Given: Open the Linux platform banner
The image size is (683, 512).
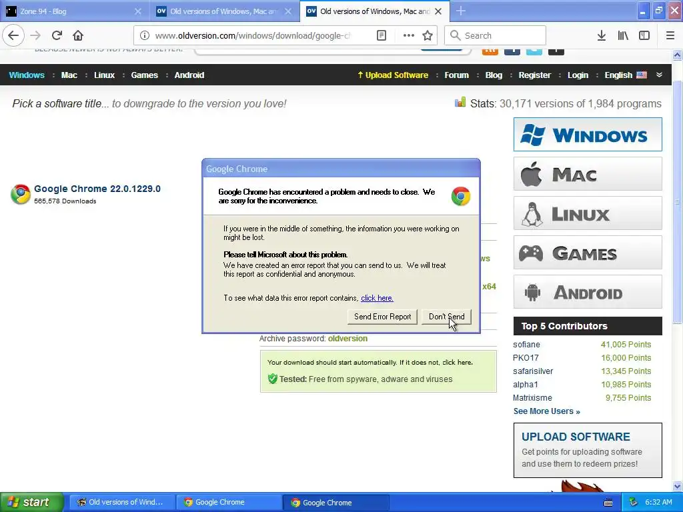Looking at the screenshot, I should [588, 213].
